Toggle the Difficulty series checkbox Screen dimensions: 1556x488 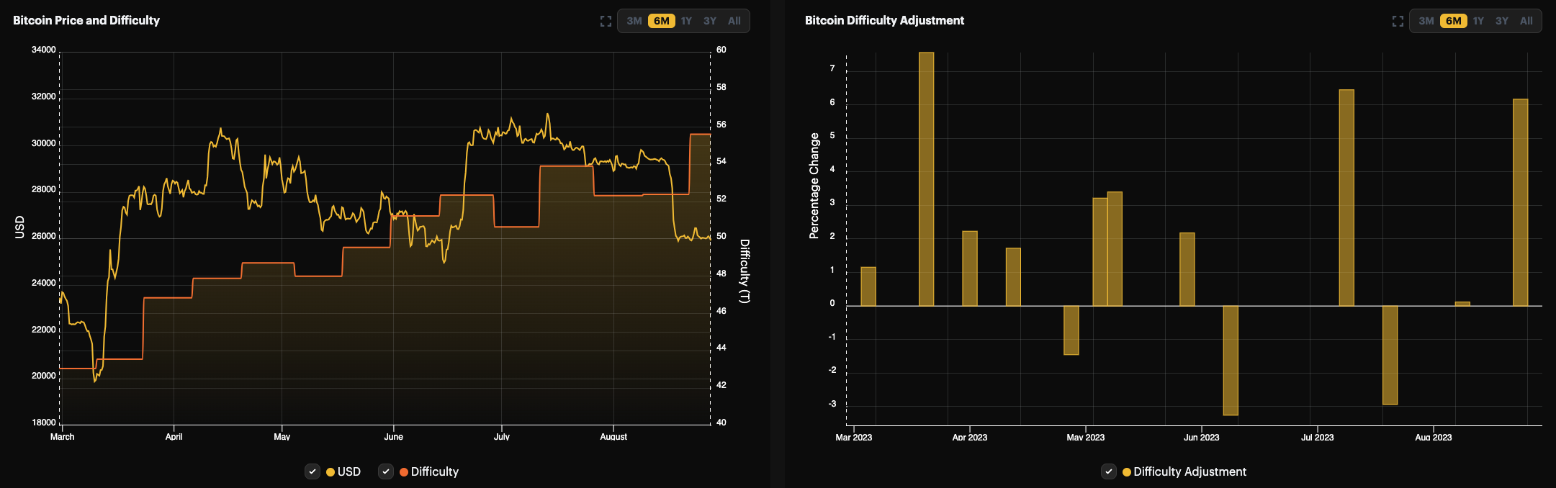(x=386, y=472)
